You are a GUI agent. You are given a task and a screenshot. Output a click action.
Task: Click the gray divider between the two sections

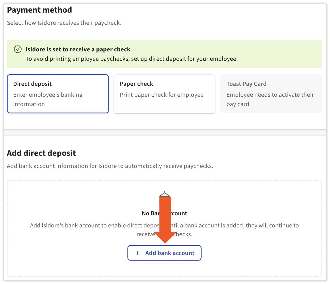tap(164, 132)
